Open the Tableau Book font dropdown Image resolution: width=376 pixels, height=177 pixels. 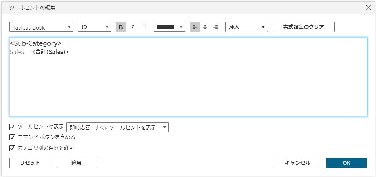[41, 27]
